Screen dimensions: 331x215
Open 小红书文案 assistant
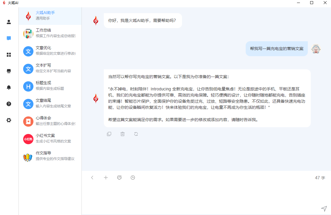pos(50,138)
